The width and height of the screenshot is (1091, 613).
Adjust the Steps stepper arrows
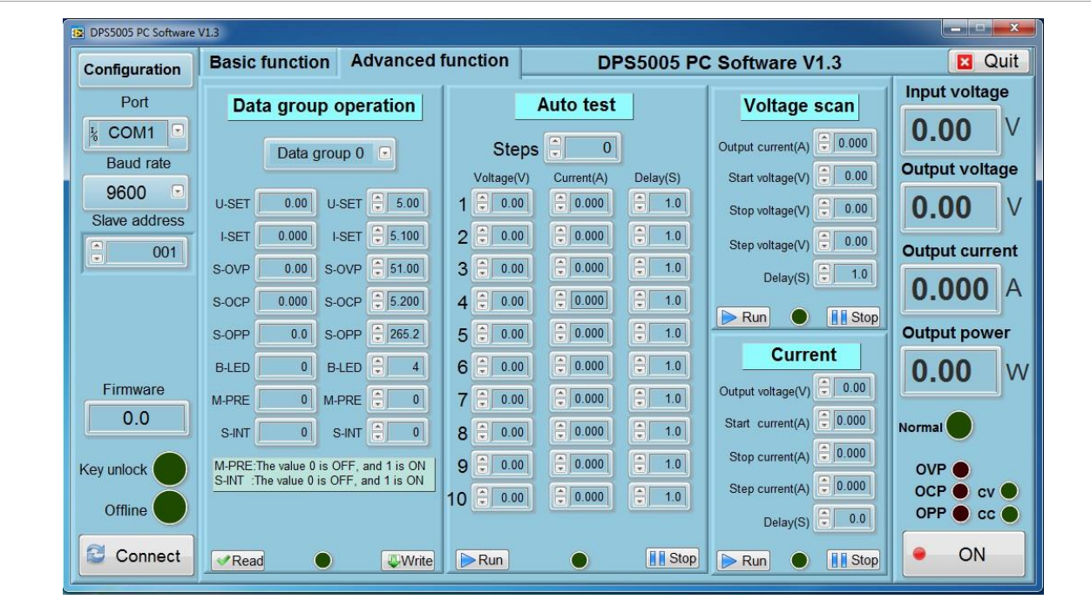click(x=553, y=149)
